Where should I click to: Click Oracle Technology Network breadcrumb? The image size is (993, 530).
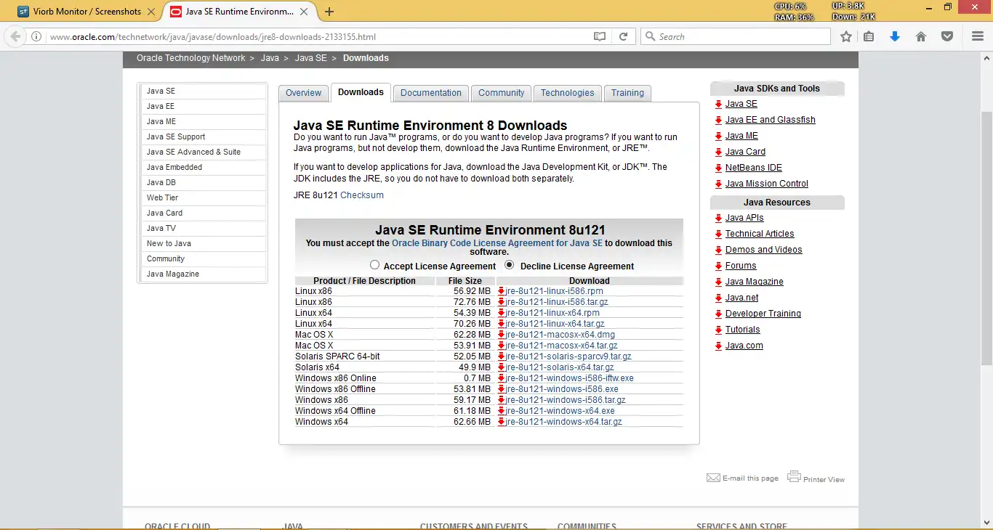click(x=191, y=58)
